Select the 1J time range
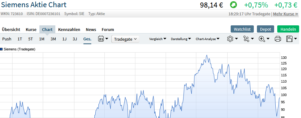301x118 pixels. click(64, 39)
